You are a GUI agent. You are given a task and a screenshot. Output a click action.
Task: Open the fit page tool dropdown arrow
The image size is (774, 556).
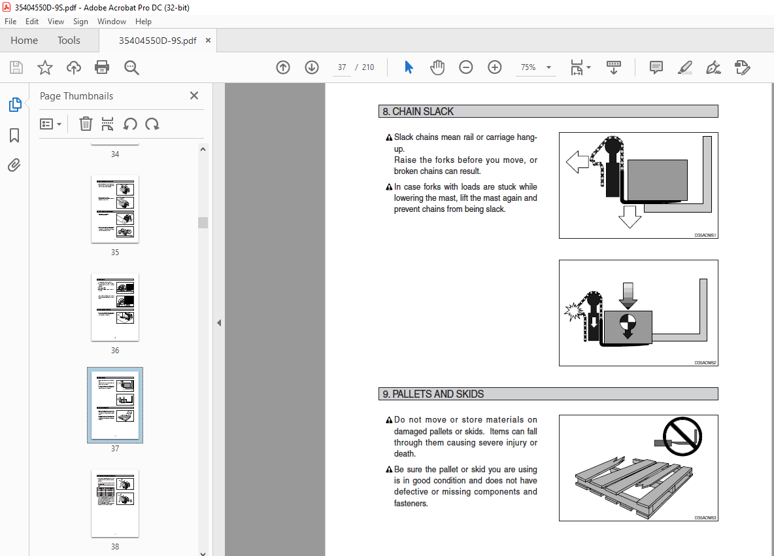(x=588, y=67)
